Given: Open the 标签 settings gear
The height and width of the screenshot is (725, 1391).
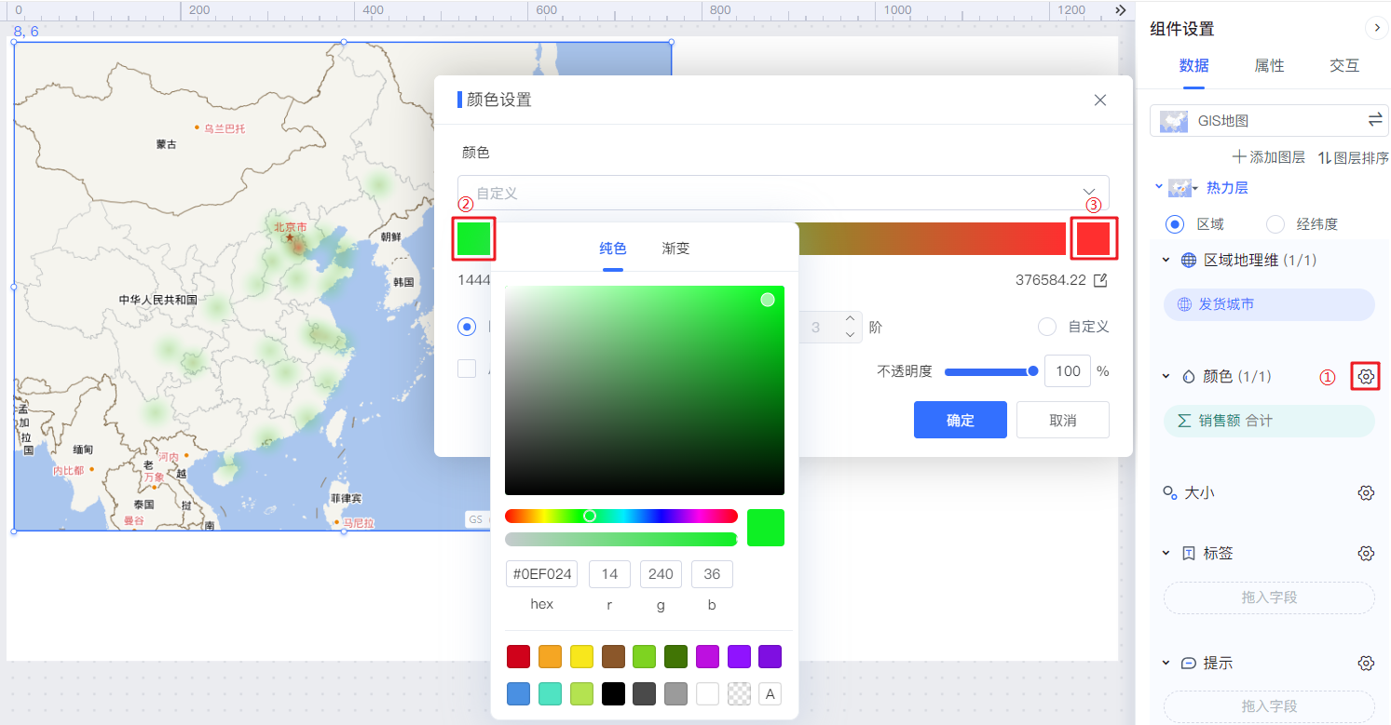Looking at the screenshot, I should [x=1366, y=553].
